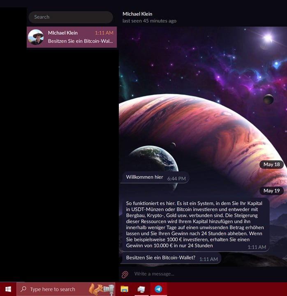Screen dimensions: 287x296
Task: Click the 1:11 AM time in chat list
Action: pyautogui.click(x=104, y=33)
